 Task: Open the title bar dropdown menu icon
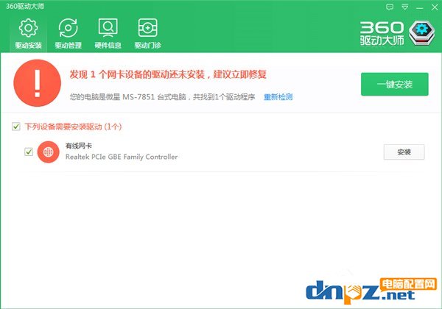(404, 7)
